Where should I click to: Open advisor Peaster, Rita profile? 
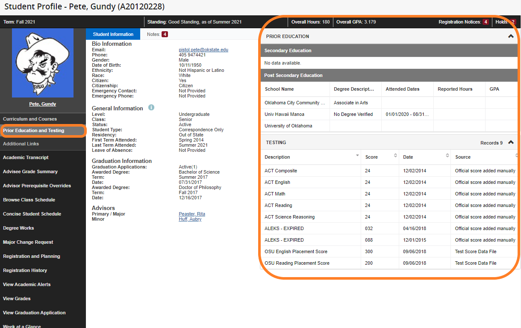coord(192,214)
